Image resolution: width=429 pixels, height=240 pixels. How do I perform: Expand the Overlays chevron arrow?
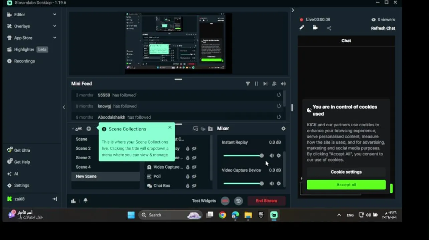(x=54, y=26)
